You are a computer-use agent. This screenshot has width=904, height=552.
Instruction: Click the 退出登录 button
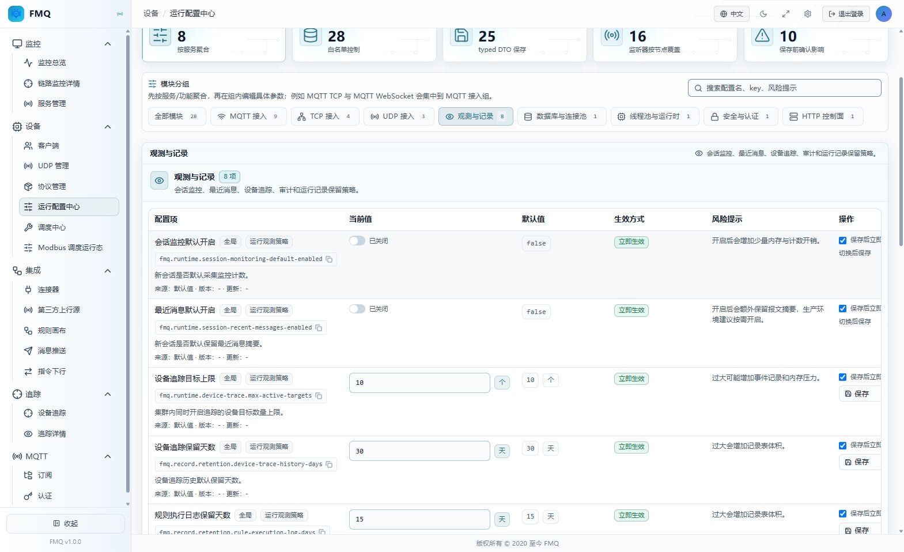(x=846, y=14)
